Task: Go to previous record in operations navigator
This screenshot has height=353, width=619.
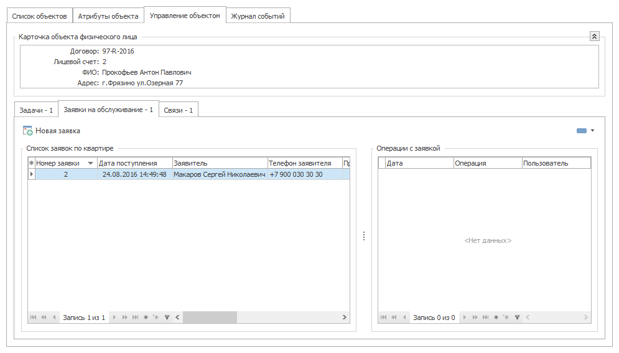Action: (x=404, y=317)
